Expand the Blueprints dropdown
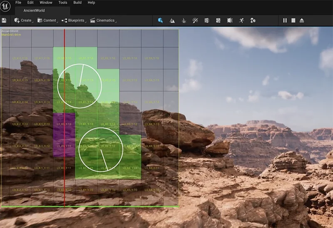This screenshot has height=228, width=333. point(73,20)
